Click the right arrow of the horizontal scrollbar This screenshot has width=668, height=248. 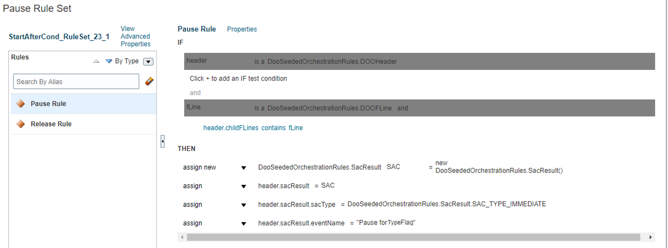[x=651, y=237]
